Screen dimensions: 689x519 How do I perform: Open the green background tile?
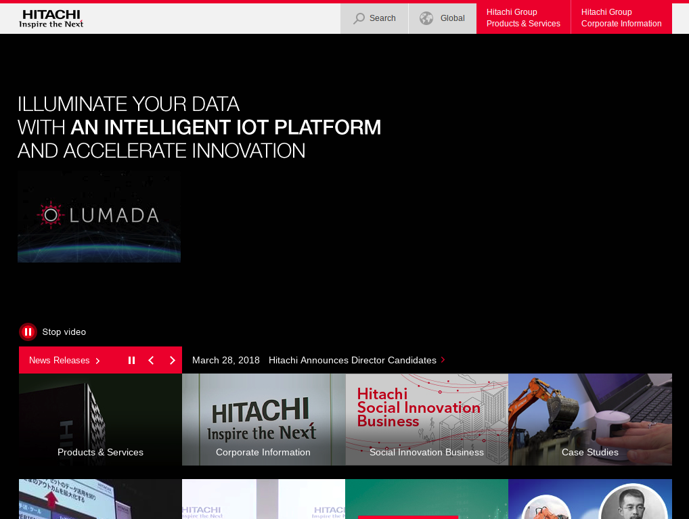pyautogui.click(x=426, y=499)
